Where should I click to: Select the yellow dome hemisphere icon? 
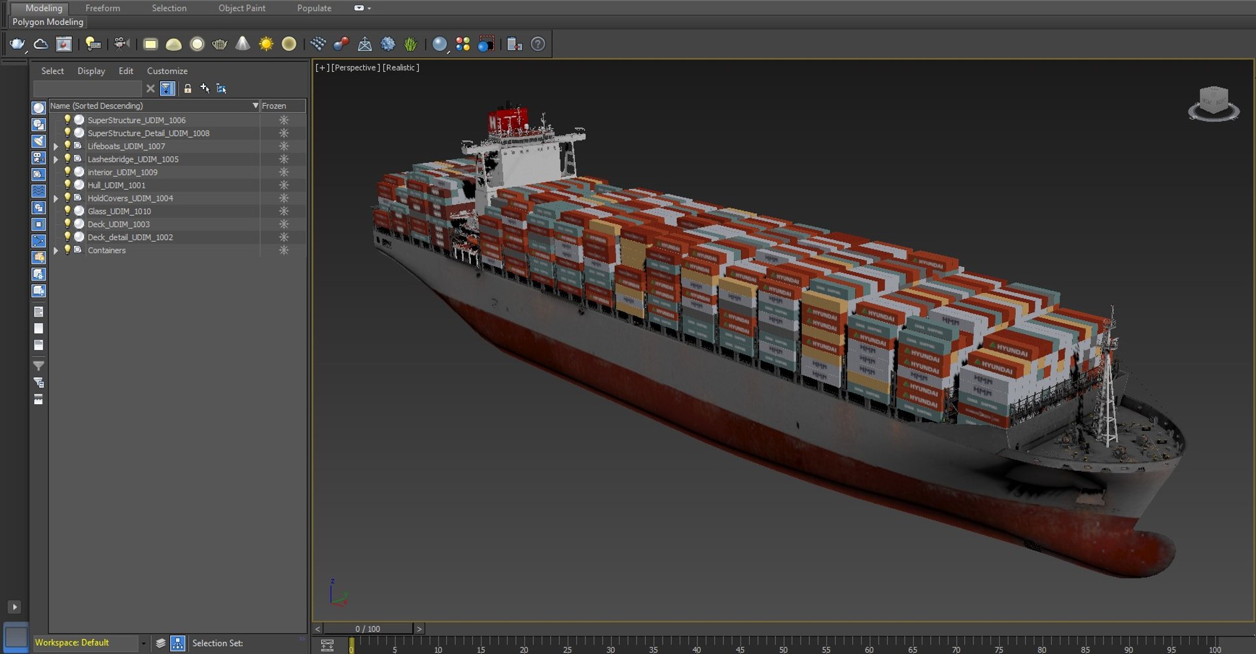click(173, 44)
